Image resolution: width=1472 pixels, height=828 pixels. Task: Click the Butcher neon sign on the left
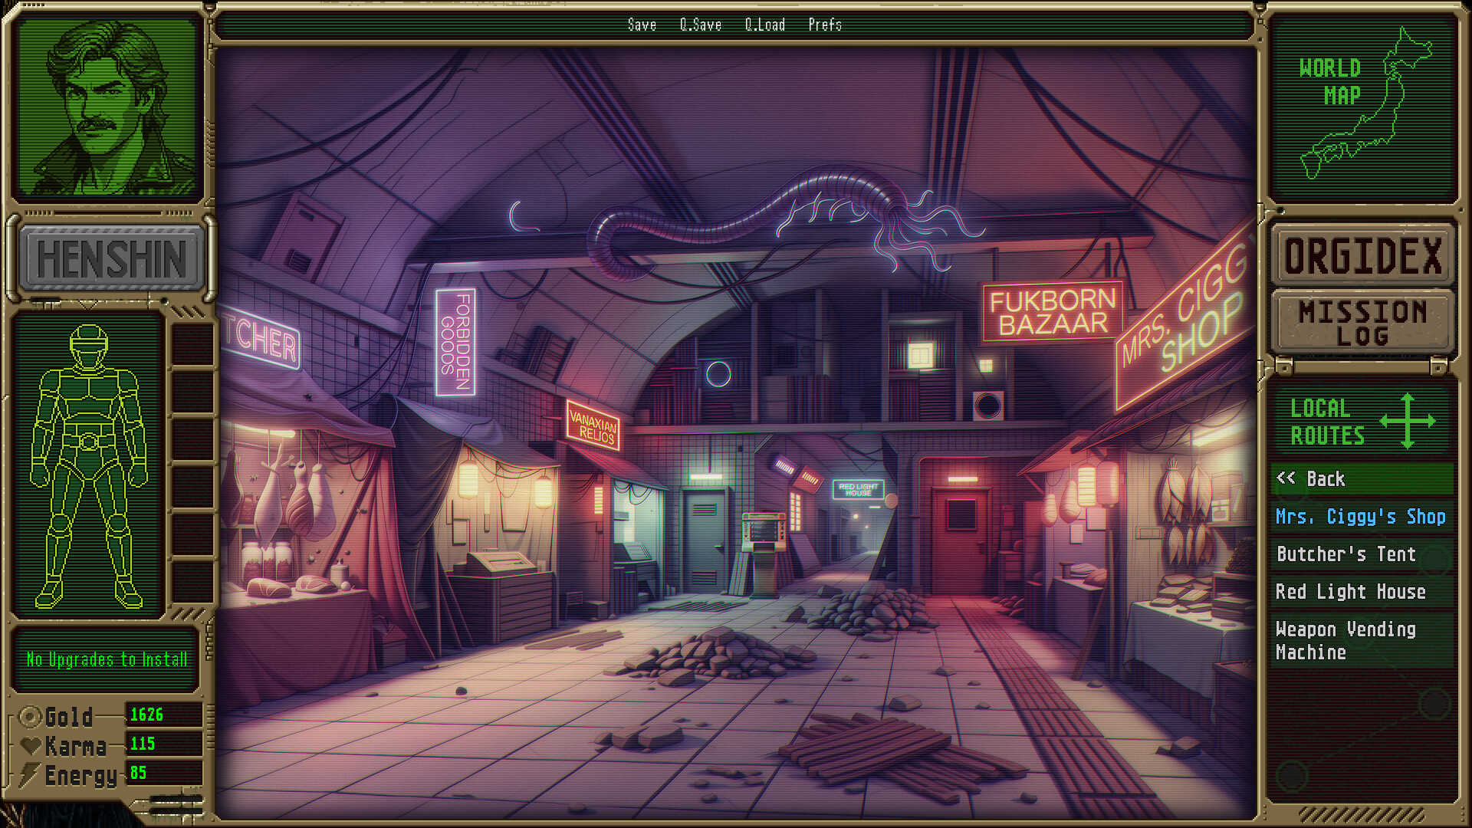tap(259, 339)
